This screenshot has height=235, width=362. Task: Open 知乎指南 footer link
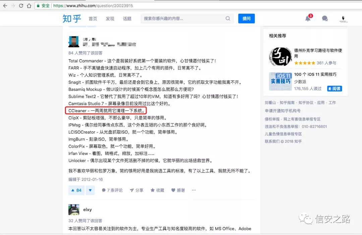(287, 103)
